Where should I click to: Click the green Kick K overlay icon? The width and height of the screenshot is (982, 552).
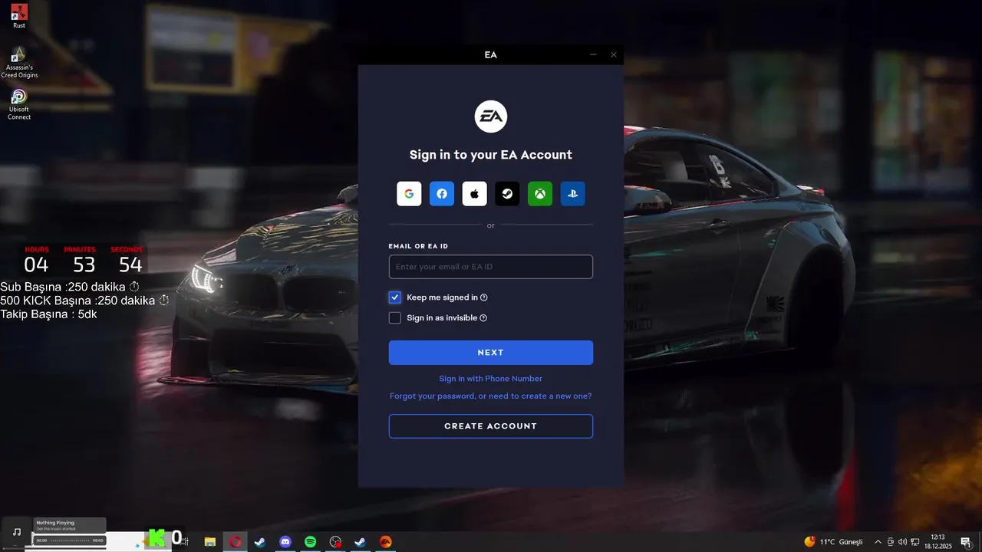157,538
